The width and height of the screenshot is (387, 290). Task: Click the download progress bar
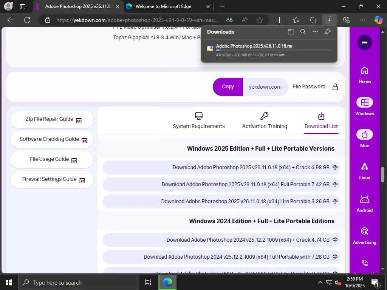(x=274, y=50)
